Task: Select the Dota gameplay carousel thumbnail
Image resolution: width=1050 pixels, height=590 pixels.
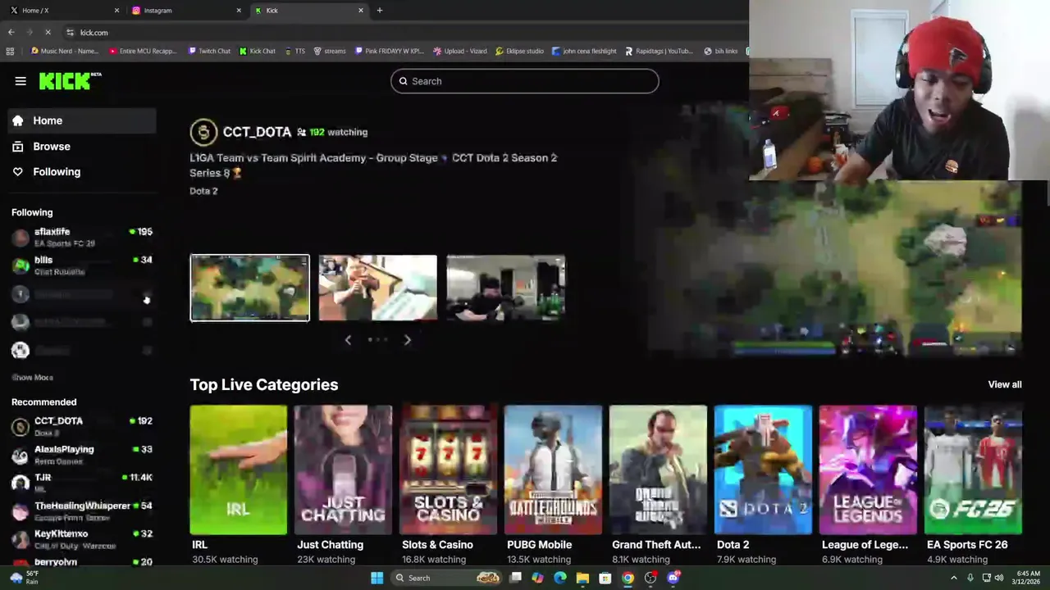Action: point(250,288)
